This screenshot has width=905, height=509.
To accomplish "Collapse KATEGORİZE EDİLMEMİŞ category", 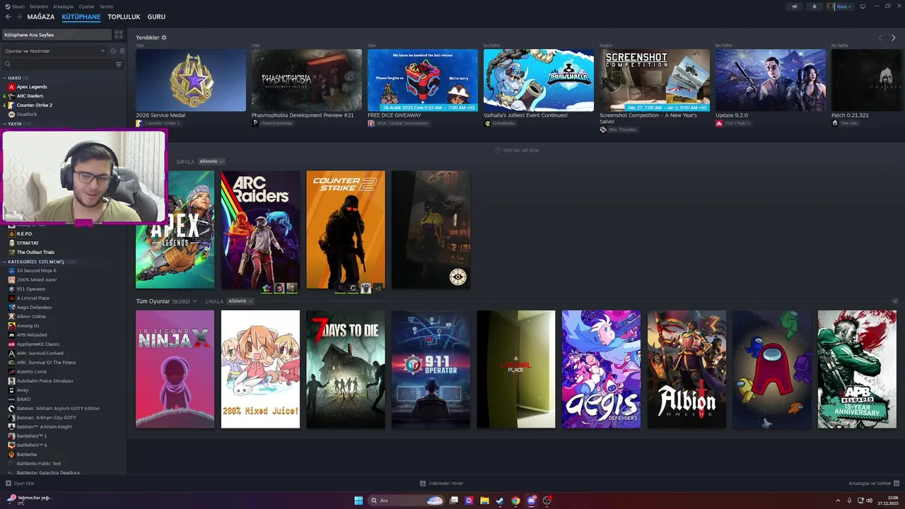I will pyautogui.click(x=4, y=262).
